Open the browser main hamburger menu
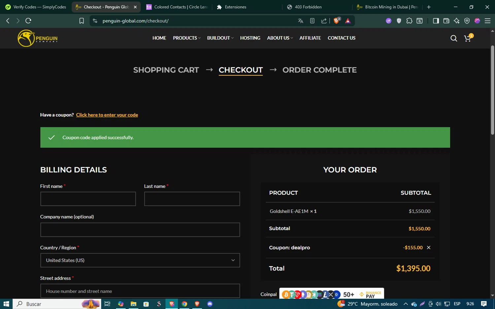Screen dimensions: 495x309 [487, 21]
